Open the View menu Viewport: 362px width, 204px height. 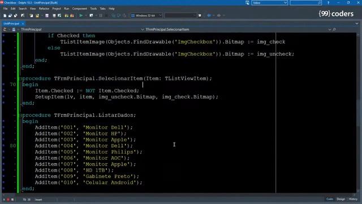pyautogui.click(x=33, y=8)
